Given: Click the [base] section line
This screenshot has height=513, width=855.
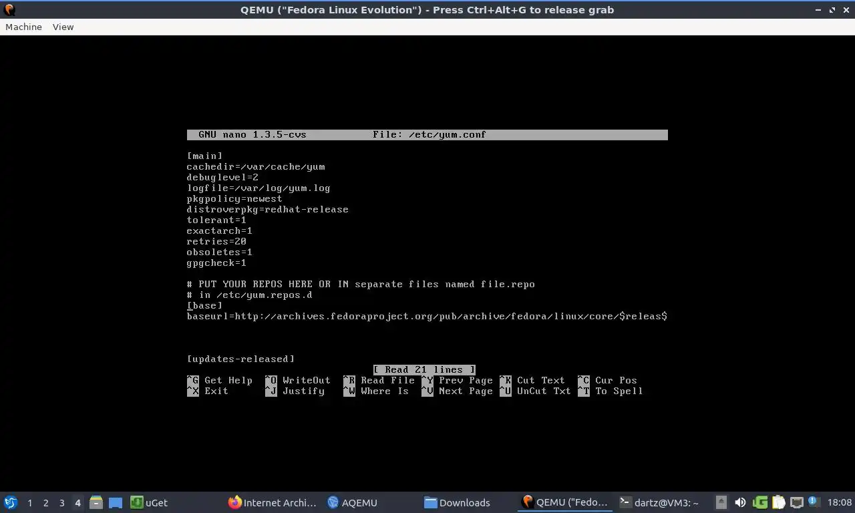Looking at the screenshot, I should 204,305.
